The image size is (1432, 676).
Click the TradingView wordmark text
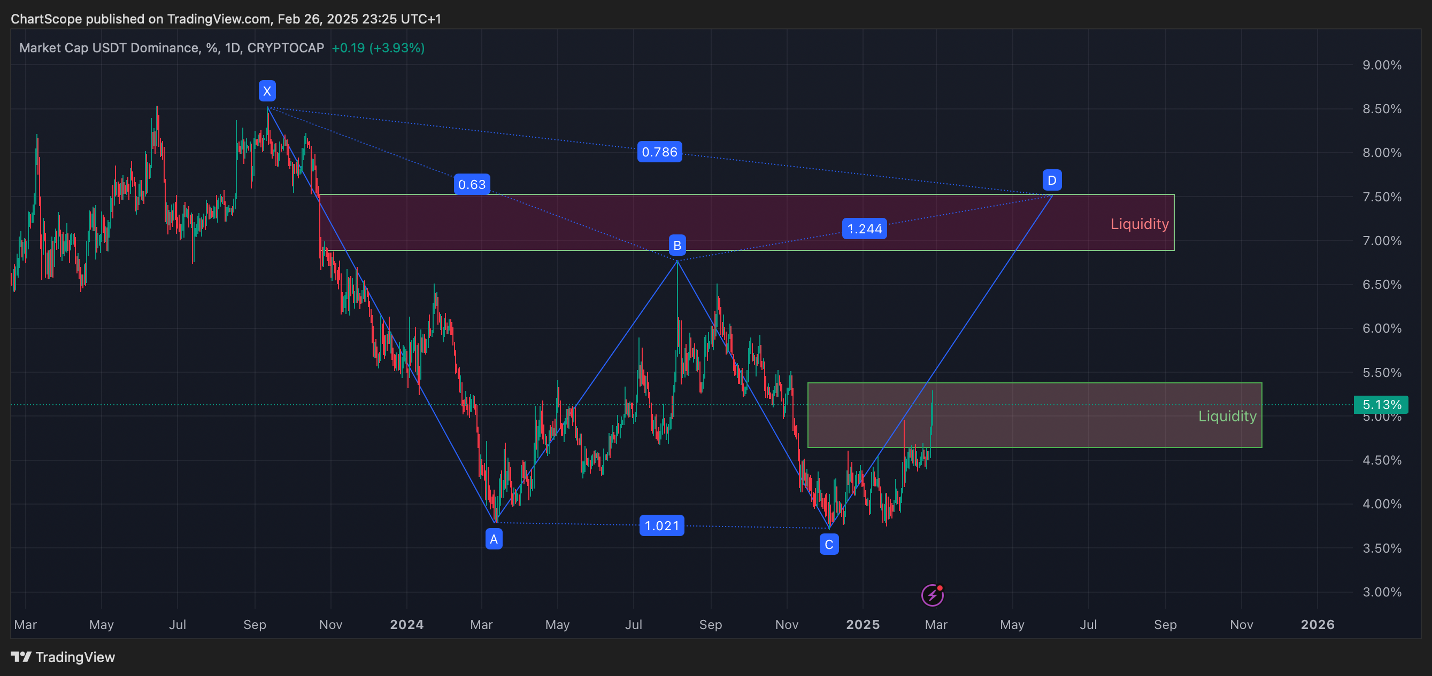click(75, 657)
